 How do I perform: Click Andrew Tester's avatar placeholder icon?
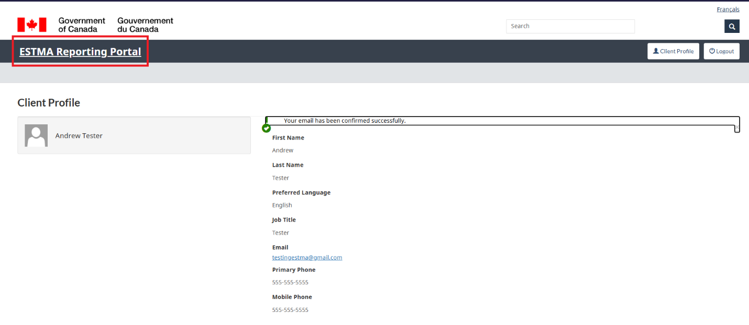36,135
